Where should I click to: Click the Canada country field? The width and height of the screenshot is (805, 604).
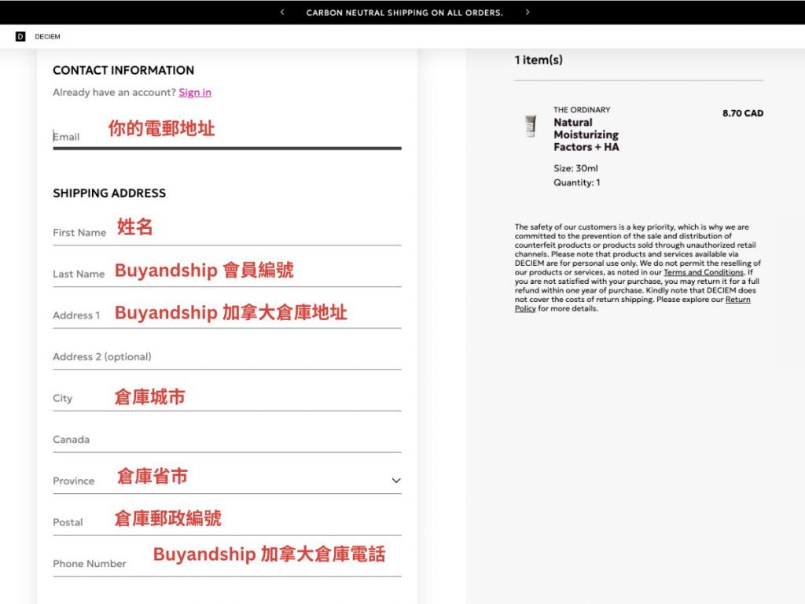click(x=226, y=439)
